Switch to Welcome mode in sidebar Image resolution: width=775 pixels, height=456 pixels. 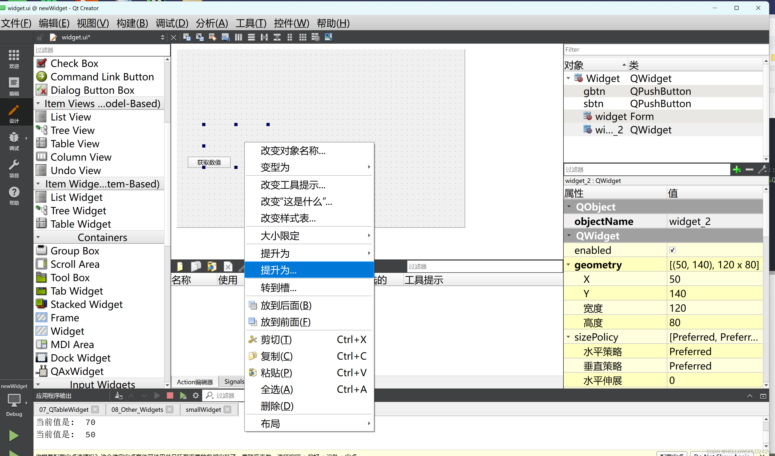pyautogui.click(x=14, y=59)
